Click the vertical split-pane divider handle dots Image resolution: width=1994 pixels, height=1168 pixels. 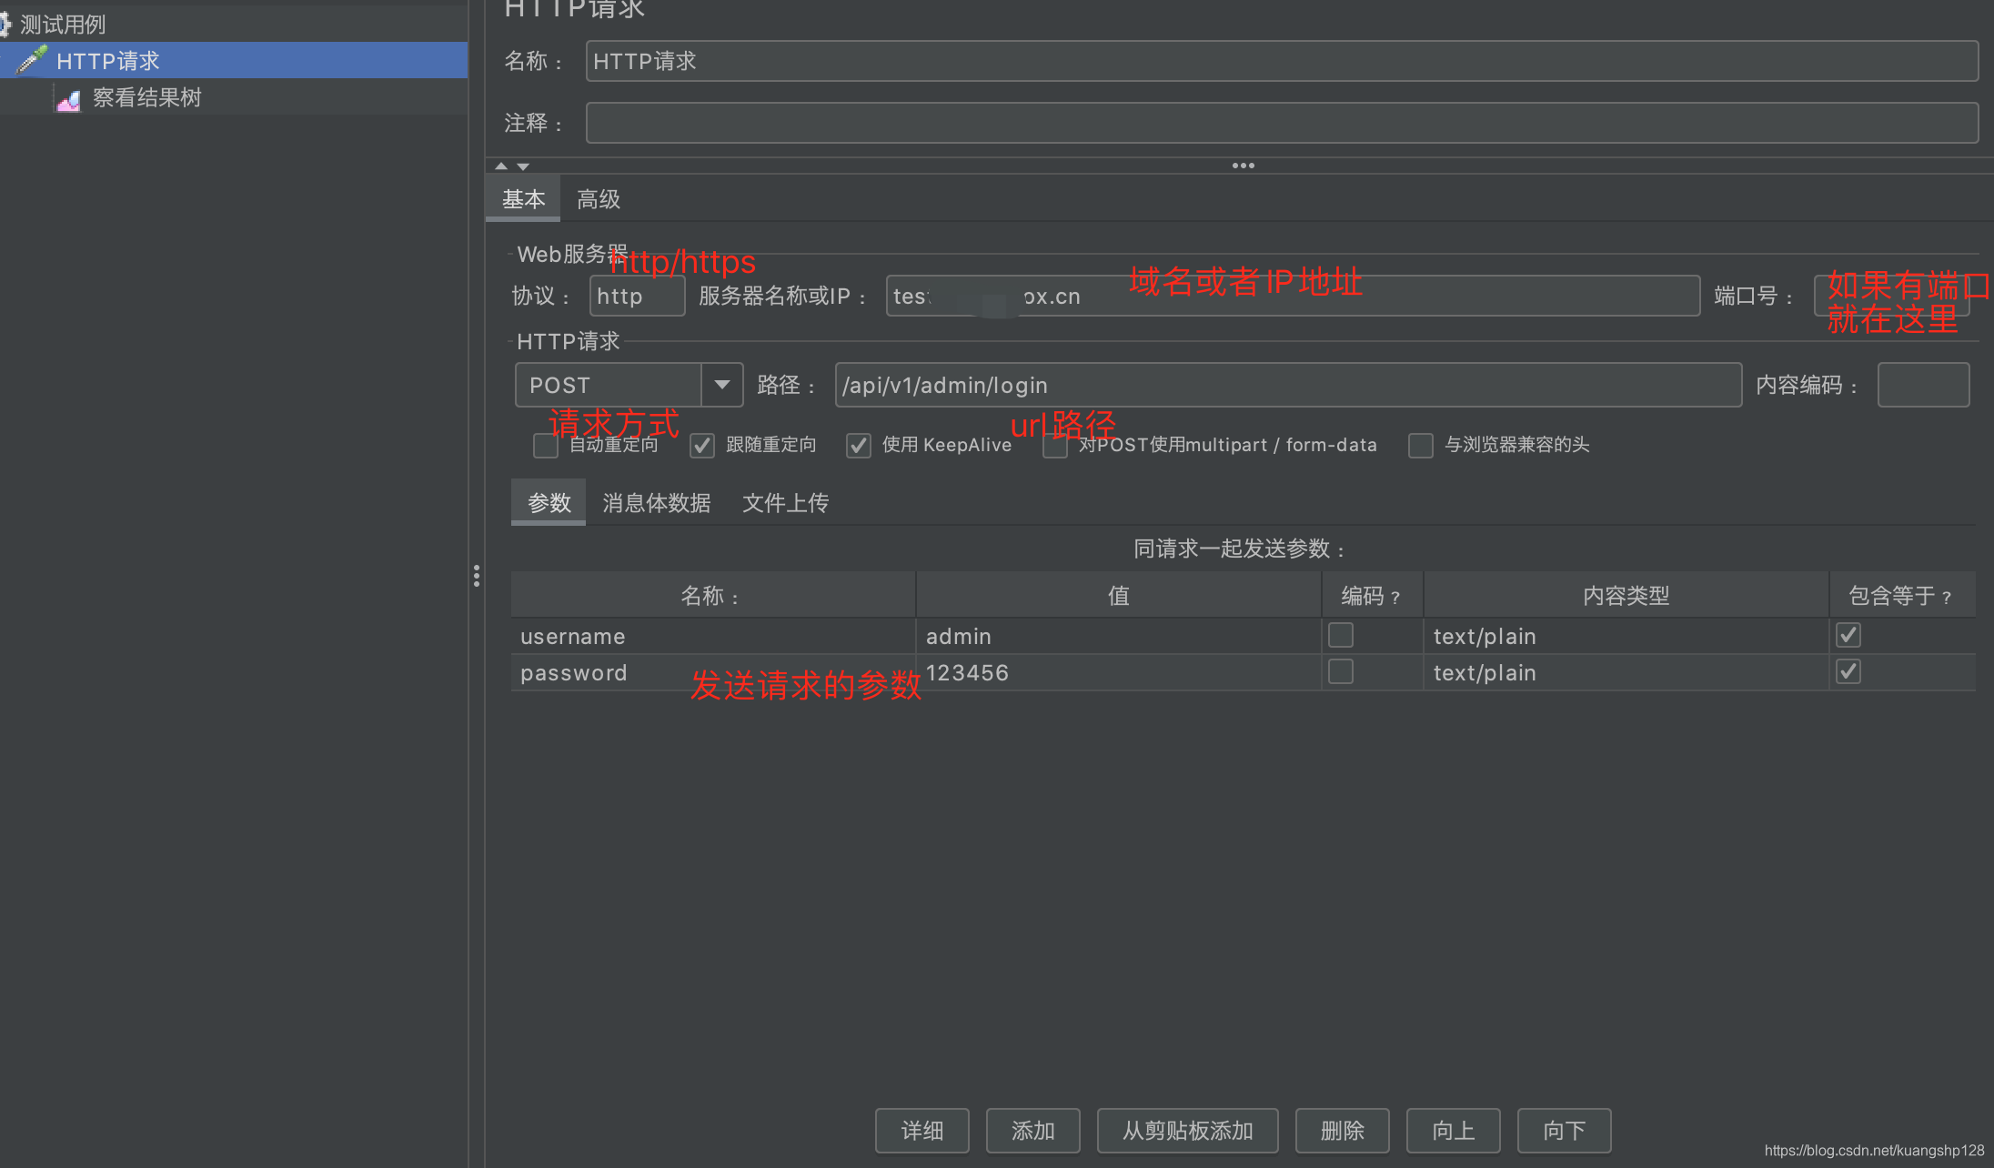[x=477, y=575]
